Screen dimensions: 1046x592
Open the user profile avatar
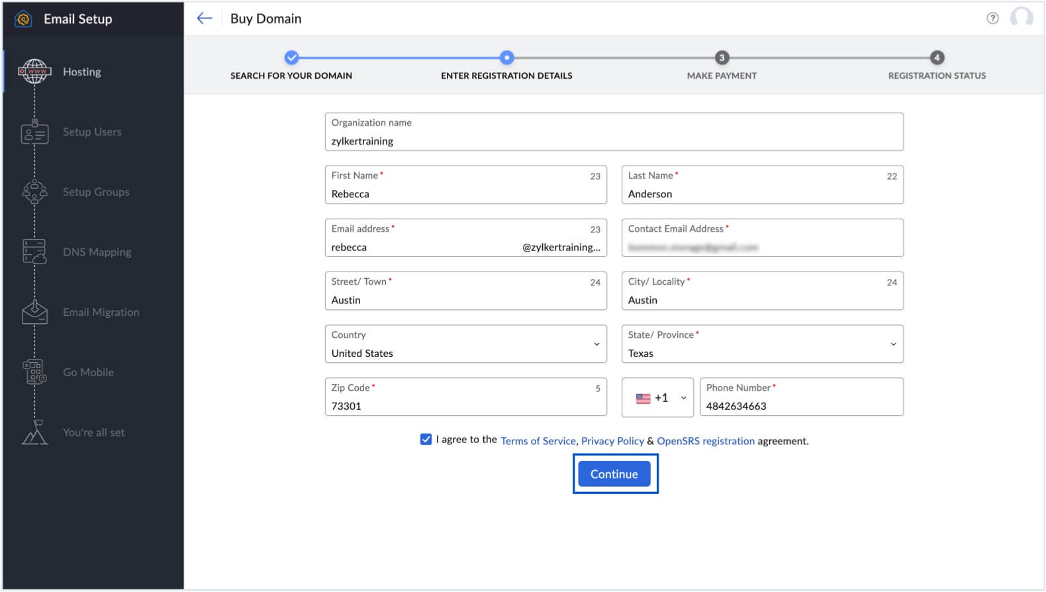[x=1021, y=18]
